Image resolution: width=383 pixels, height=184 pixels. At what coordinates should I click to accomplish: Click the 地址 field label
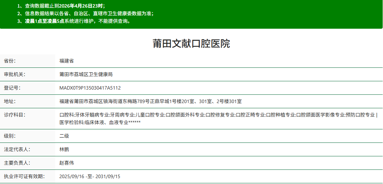coord(10,101)
